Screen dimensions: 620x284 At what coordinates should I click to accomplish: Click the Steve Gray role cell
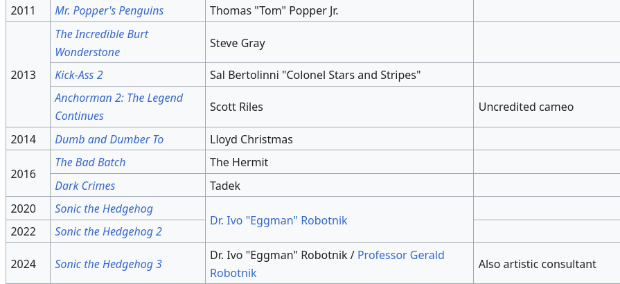click(339, 42)
